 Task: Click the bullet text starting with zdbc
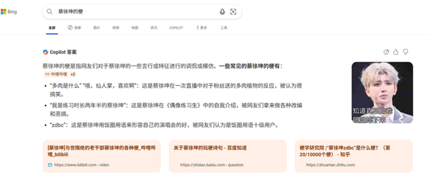tap(164, 125)
